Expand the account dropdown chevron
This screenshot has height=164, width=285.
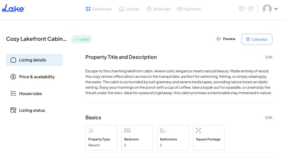pos(276,9)
